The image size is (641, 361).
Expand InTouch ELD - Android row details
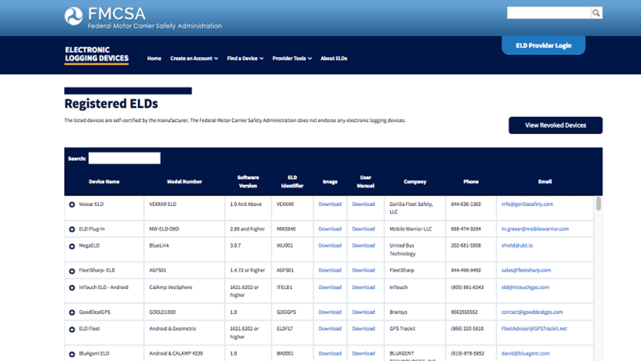pos(72,288)
